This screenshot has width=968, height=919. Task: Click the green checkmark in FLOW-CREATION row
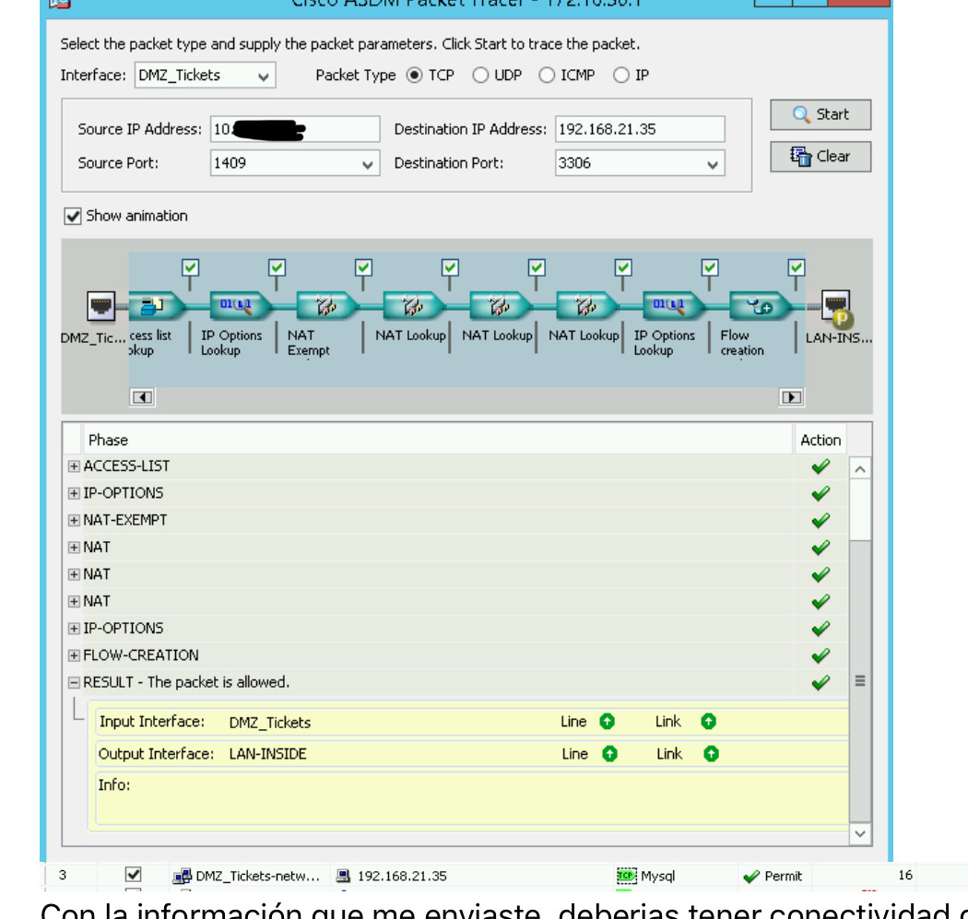pyautogui.click(x=820, y=655)
